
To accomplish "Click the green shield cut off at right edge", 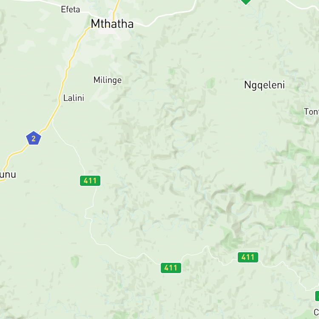I will [317, 296].
